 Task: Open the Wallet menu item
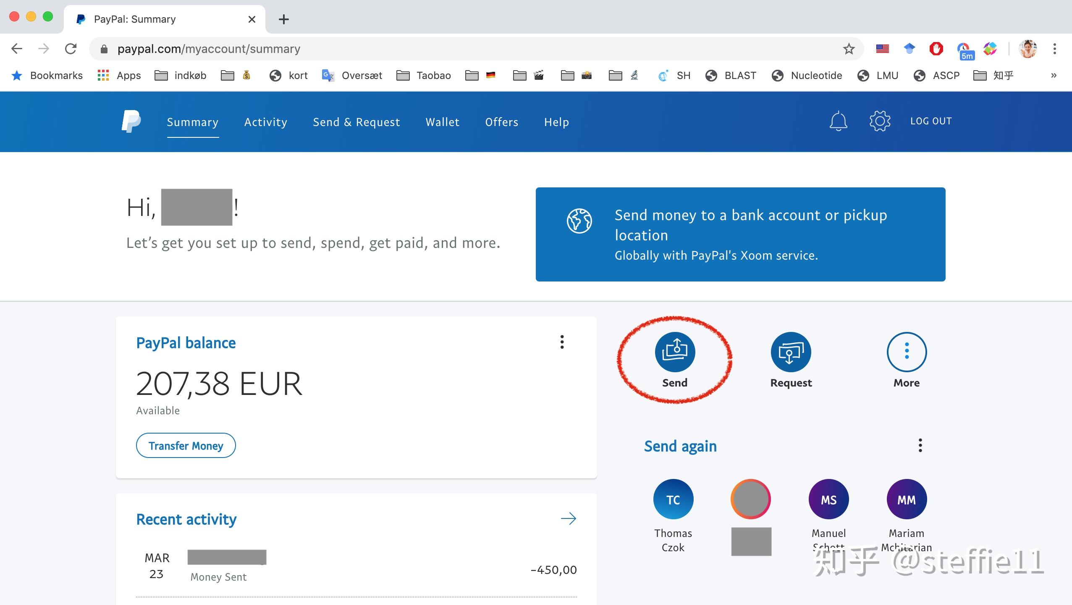point(443,122)
